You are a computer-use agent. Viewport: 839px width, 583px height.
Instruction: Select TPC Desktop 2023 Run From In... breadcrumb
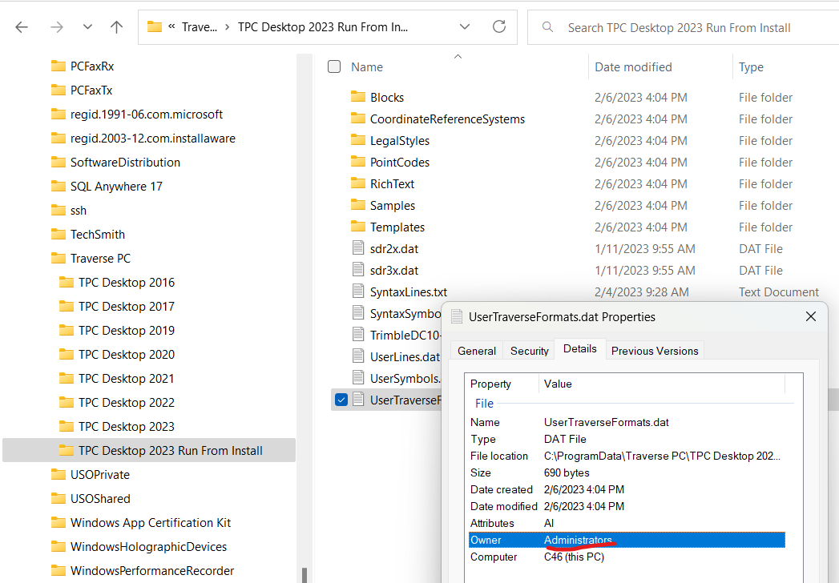(323, 27)
